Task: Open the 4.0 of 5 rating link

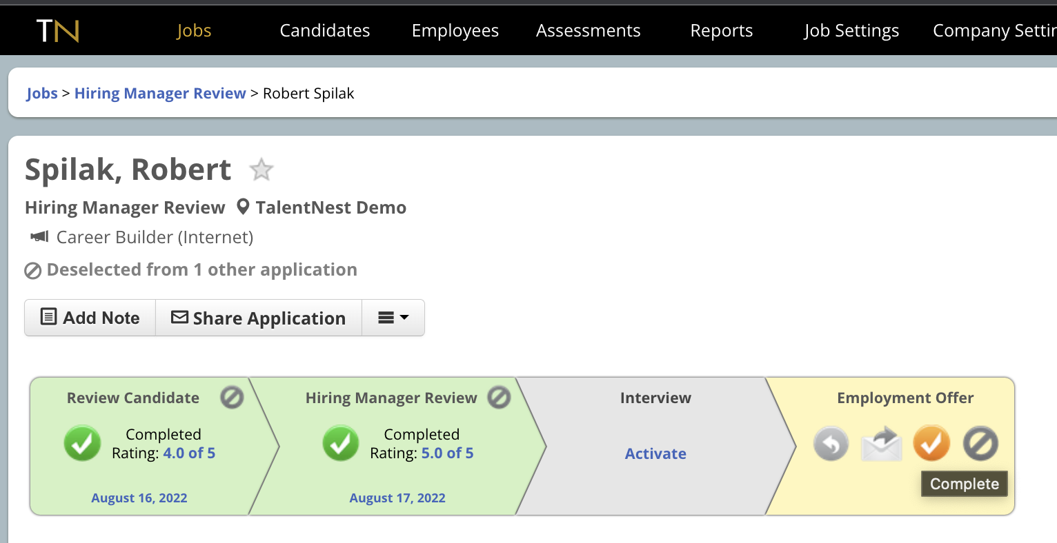Action: click(189, 453)
